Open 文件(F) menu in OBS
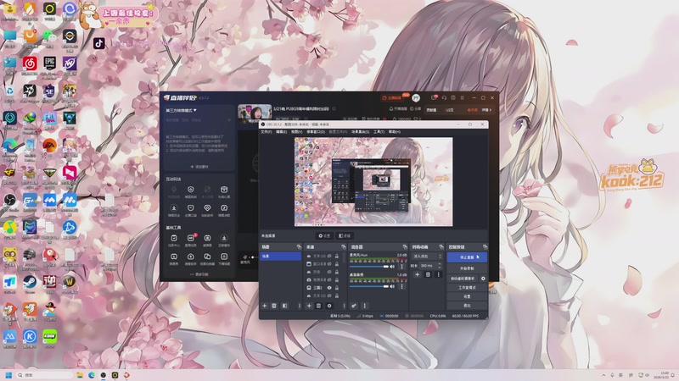This screenshot has height=381, width=679. (x=266, y=132)
